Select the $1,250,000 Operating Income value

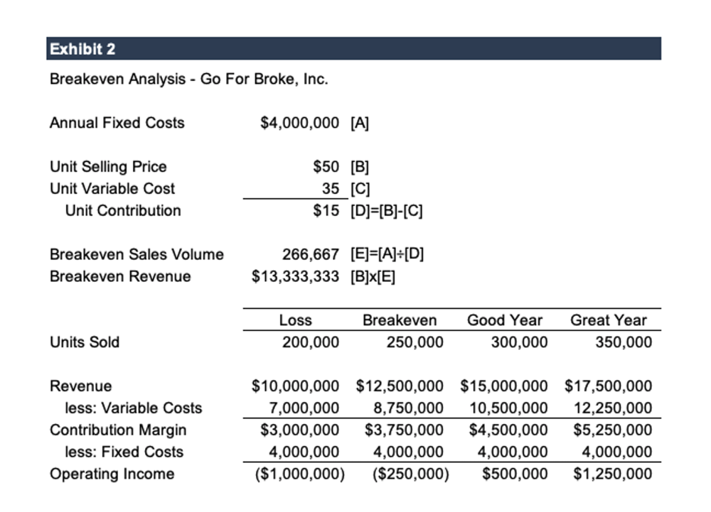coord(612,474)
